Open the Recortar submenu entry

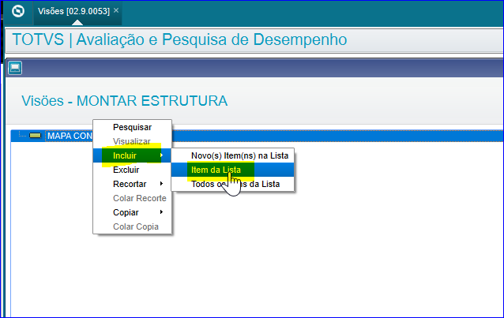(x=132, y=184)
